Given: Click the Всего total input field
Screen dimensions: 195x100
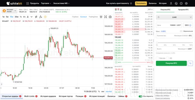Looking at the screenshot, I should (x=174, y=49).
